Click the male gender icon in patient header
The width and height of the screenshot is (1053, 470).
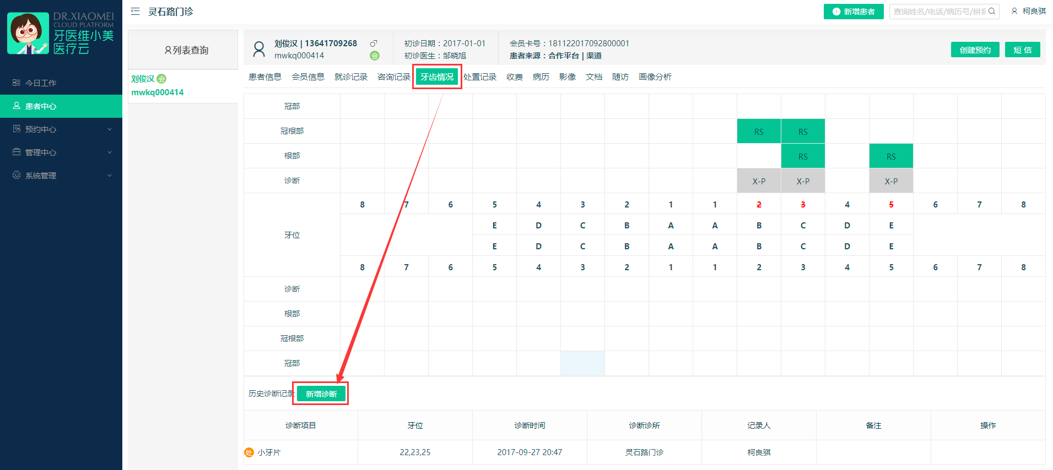(x=374, y=43)
